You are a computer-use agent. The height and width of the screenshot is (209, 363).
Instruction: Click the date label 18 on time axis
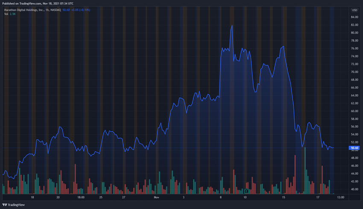[x=32, y=197]
